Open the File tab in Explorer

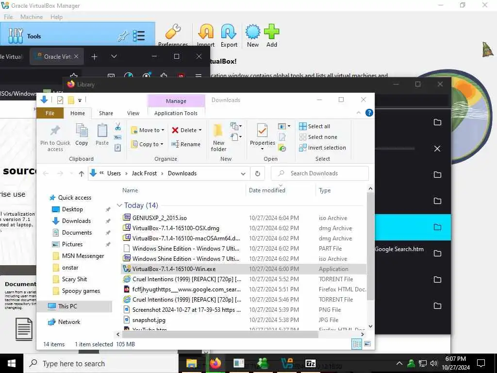tap(50, 113)
